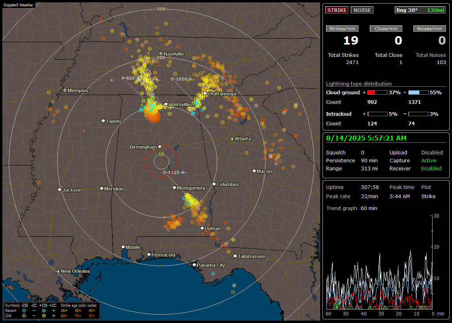
Task: Toggle the red STRIKE indicator
Action: (337, 10)
